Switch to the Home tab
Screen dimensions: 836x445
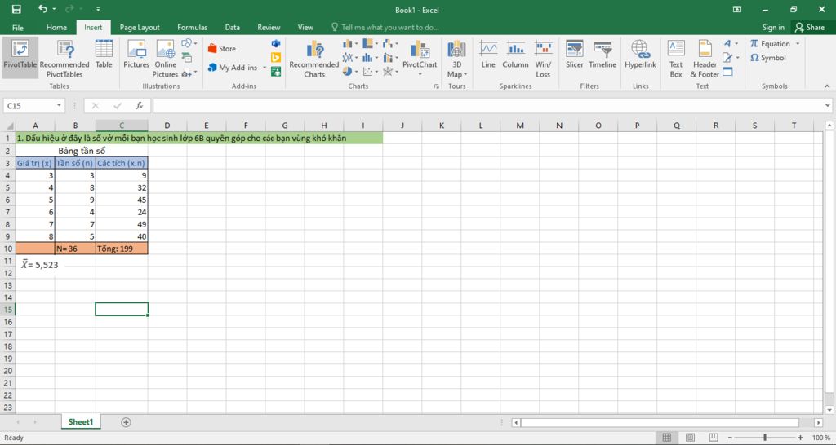(56, 27)
